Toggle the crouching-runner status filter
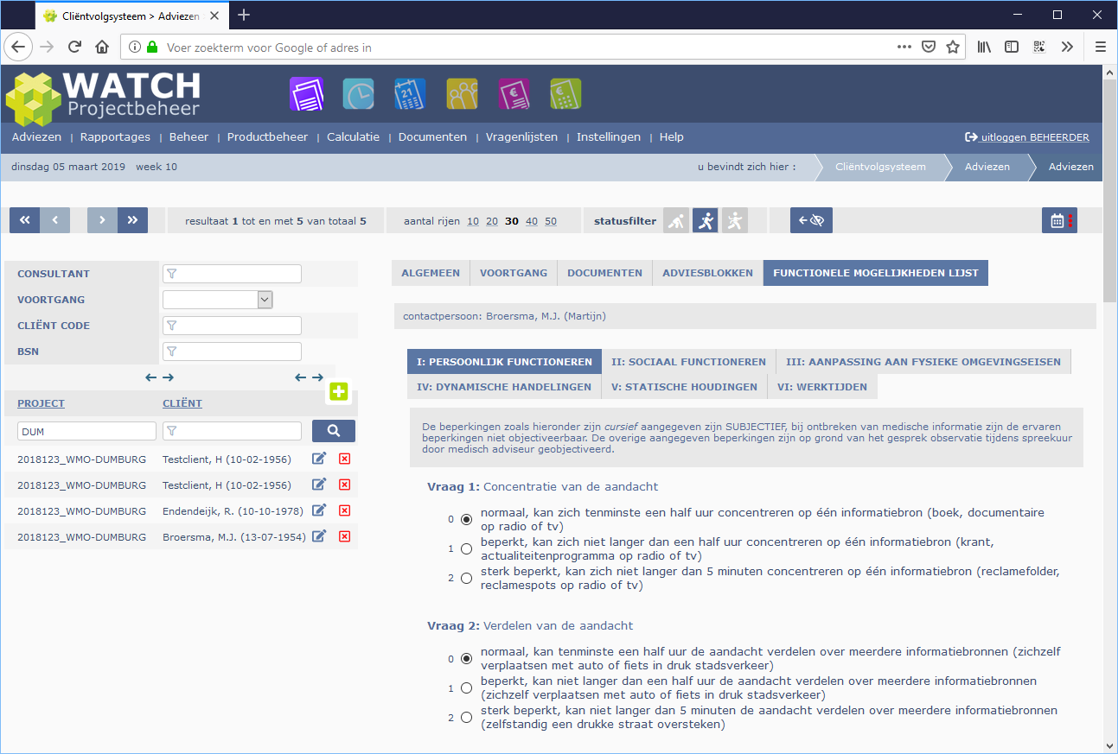 (676, 220)
